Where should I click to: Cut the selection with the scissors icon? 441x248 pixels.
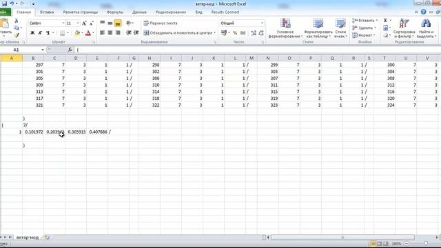click(x=17, y=21)
